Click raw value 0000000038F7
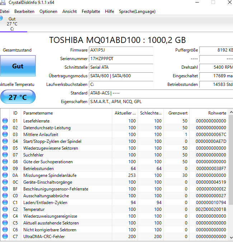This screenshot has height=242, width=233. pyautogui.click(x=211, y=168)
